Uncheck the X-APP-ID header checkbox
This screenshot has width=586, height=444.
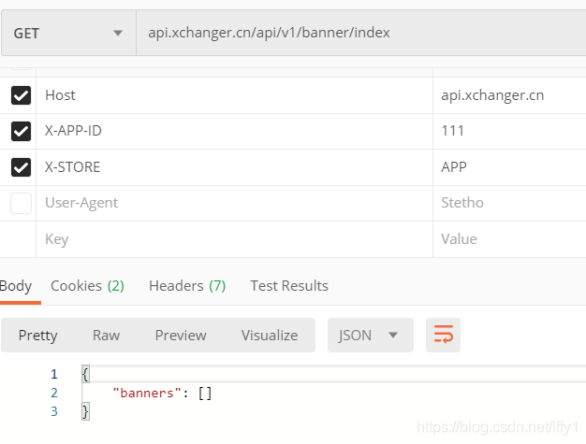(21, 131)
